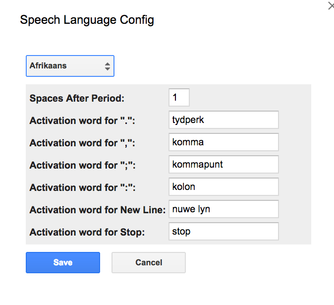Cancel the language configuration changes
Image resolution: width=334 pixels, height=305 pixels.
[x=149, y=263]
